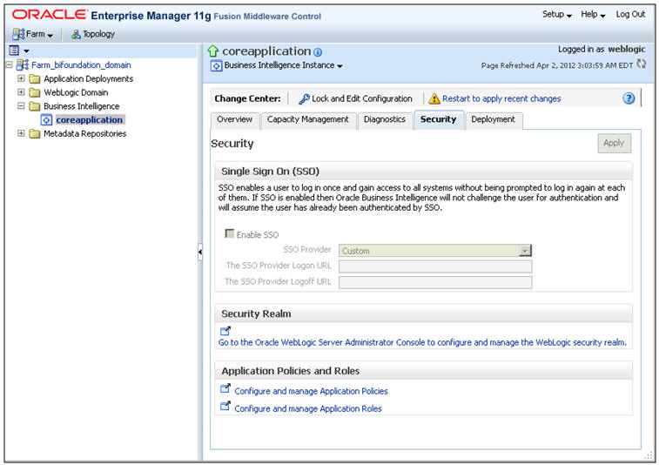Viewport: 659px width, 465px height.
Task: Click Restart to apply recent changes link
Action: click(501, 98)
